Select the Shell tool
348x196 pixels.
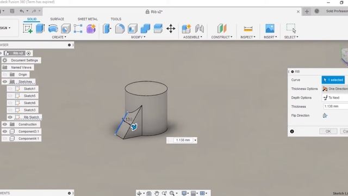(x=133, y=29)
